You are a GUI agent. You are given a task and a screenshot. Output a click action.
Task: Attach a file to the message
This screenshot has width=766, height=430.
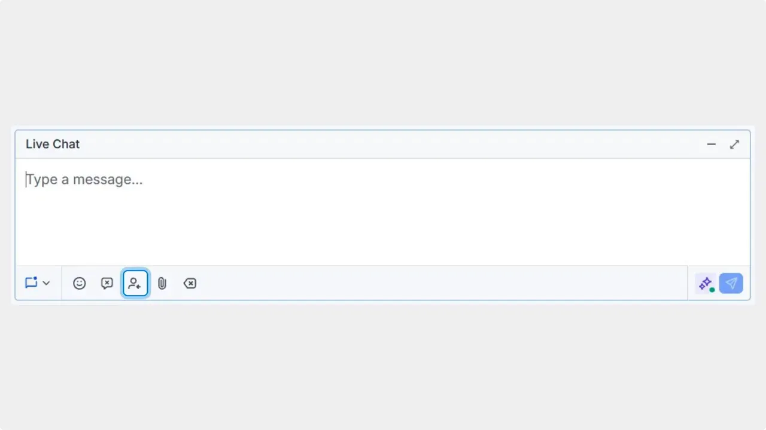162,283
